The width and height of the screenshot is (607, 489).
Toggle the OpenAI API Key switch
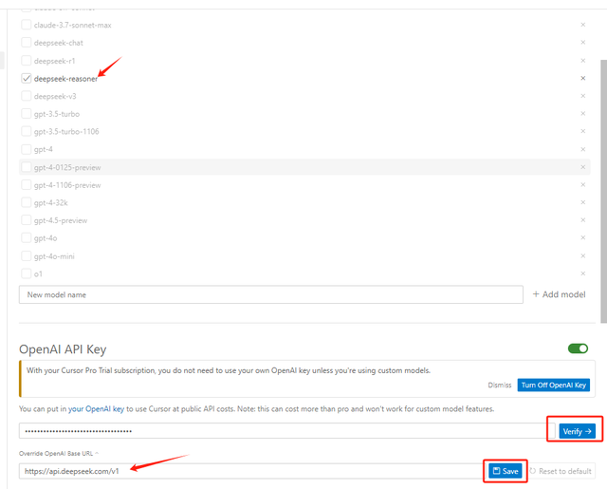[x=578, y=348]
